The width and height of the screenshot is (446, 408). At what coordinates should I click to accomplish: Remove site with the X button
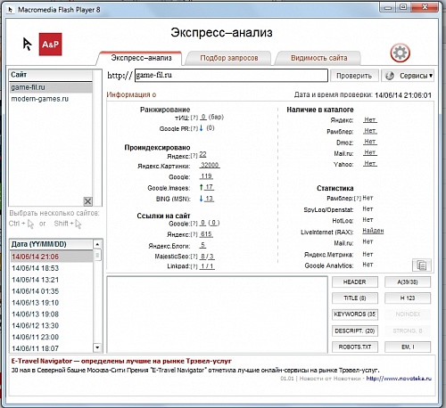tap(87, 201)
